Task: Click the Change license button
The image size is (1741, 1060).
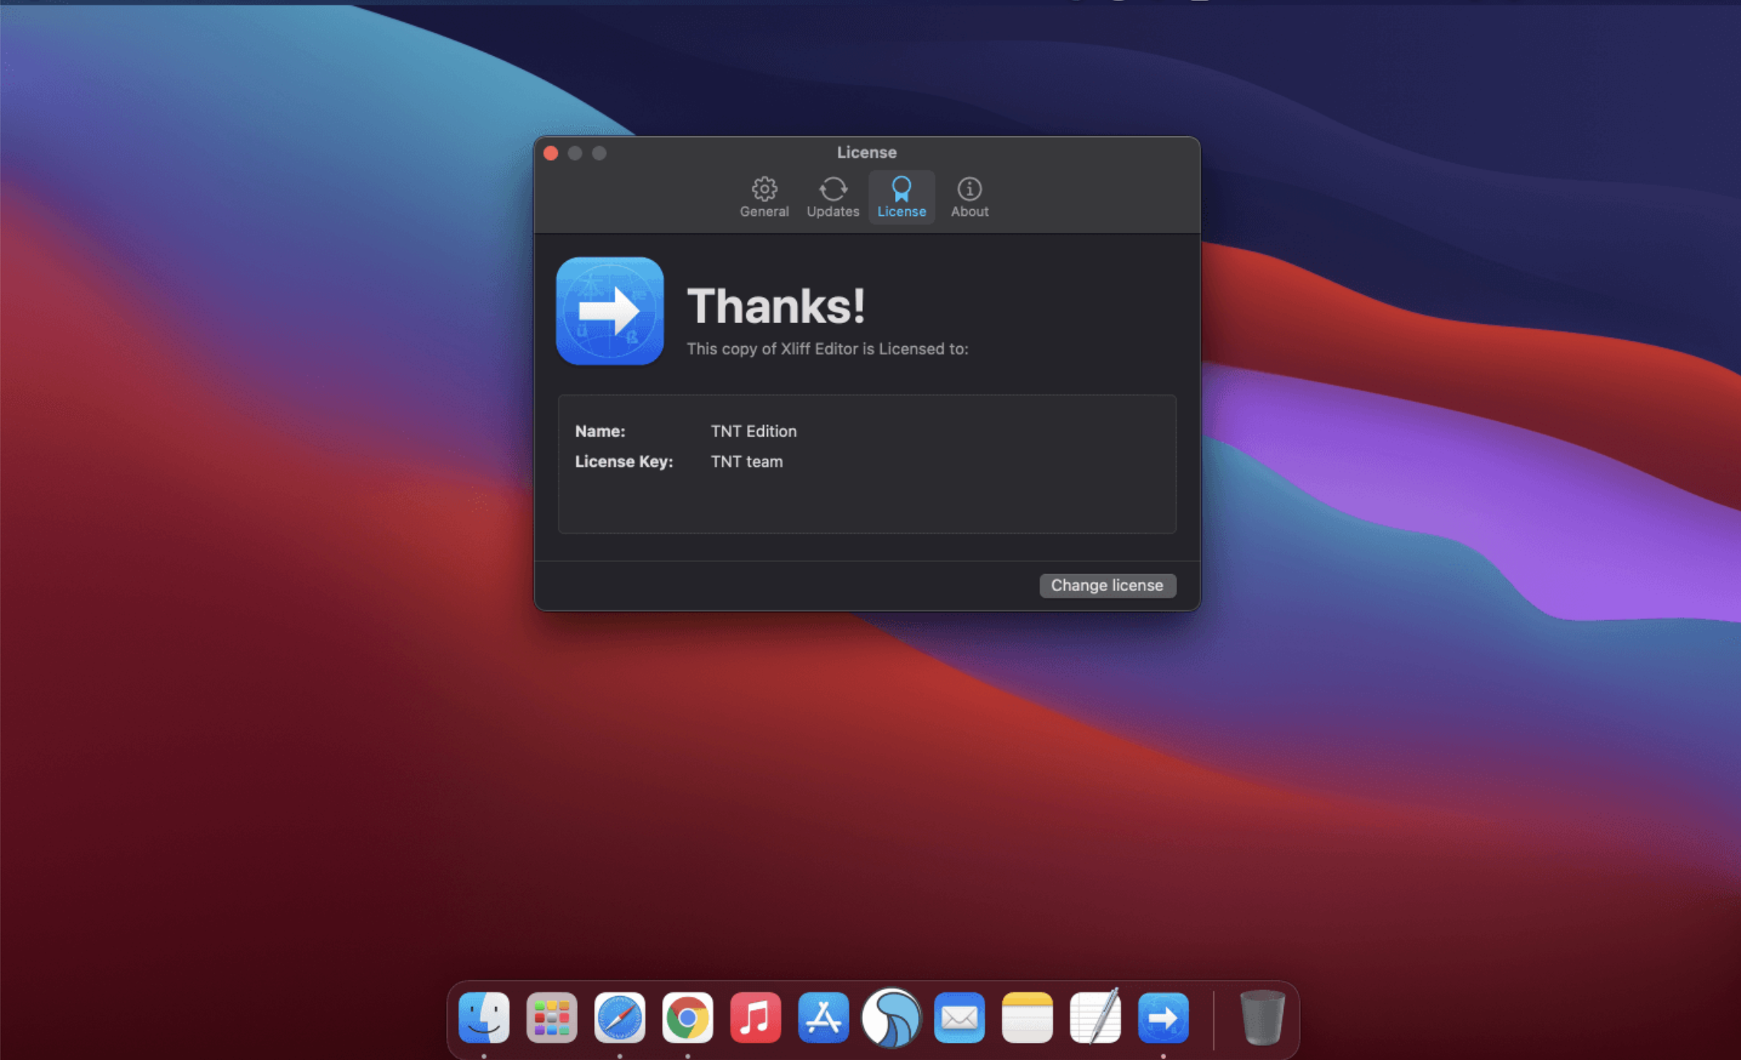Action: coord(1107,585)
